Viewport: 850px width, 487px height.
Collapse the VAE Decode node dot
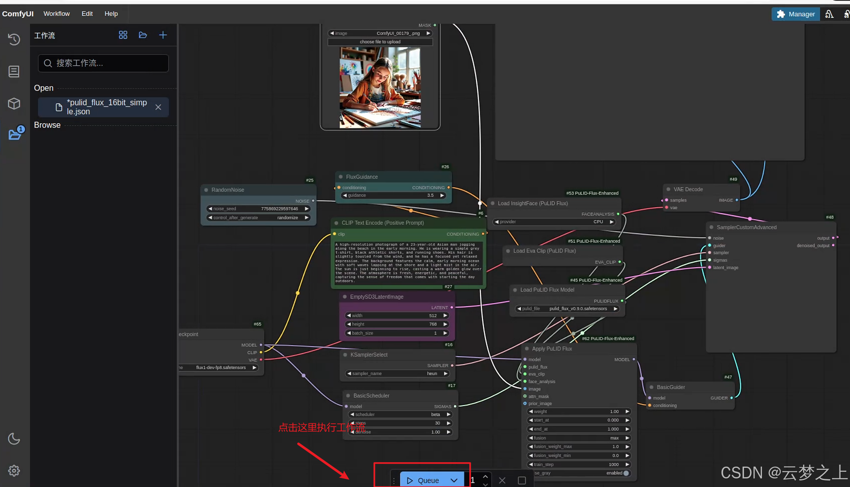coord(668,189)
